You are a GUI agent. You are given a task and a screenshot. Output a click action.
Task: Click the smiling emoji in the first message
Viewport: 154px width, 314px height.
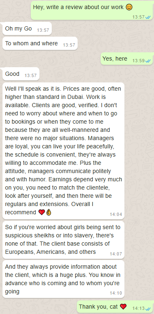[129, 7]
